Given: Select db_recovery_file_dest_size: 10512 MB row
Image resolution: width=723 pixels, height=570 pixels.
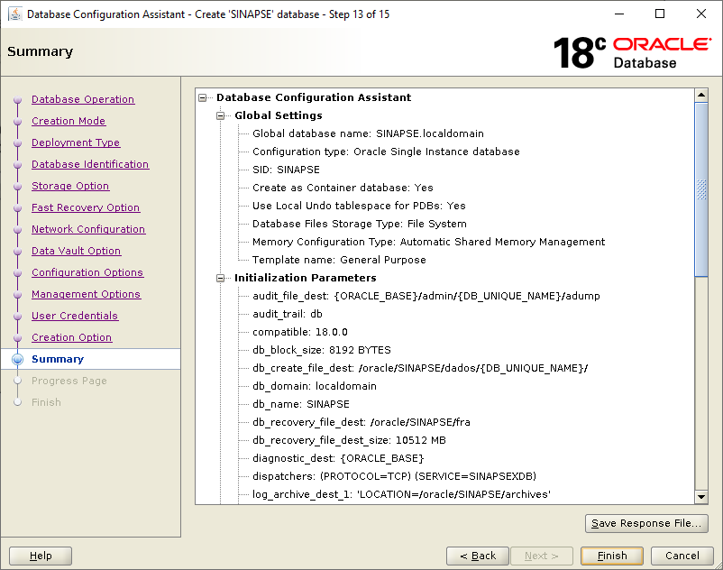Looking at the screenshot, I should point(349,440).
